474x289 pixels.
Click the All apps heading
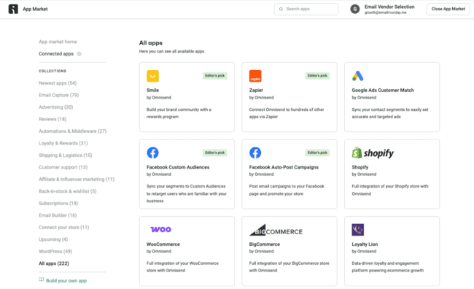point(150,43)
